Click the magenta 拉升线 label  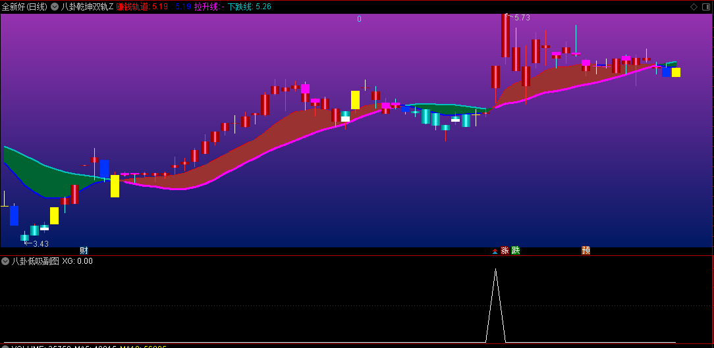206,7
